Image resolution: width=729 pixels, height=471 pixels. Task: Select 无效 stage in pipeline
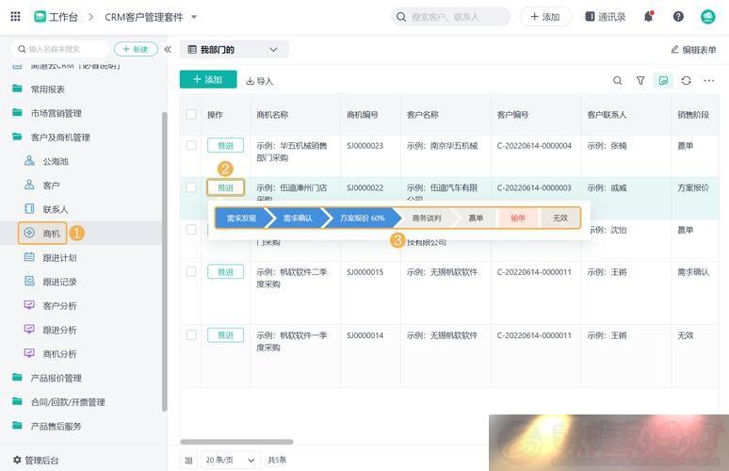(560, 218)
